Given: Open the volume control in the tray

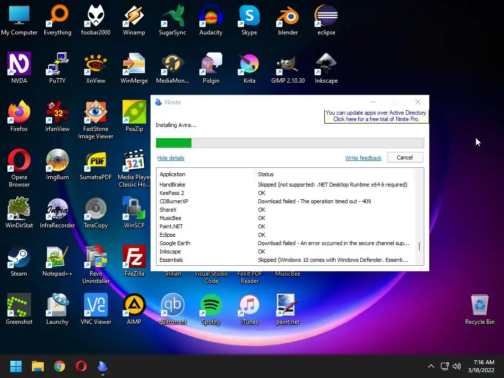Looking at the screenshot, I should pyautogui.click(x=456, y=366).
